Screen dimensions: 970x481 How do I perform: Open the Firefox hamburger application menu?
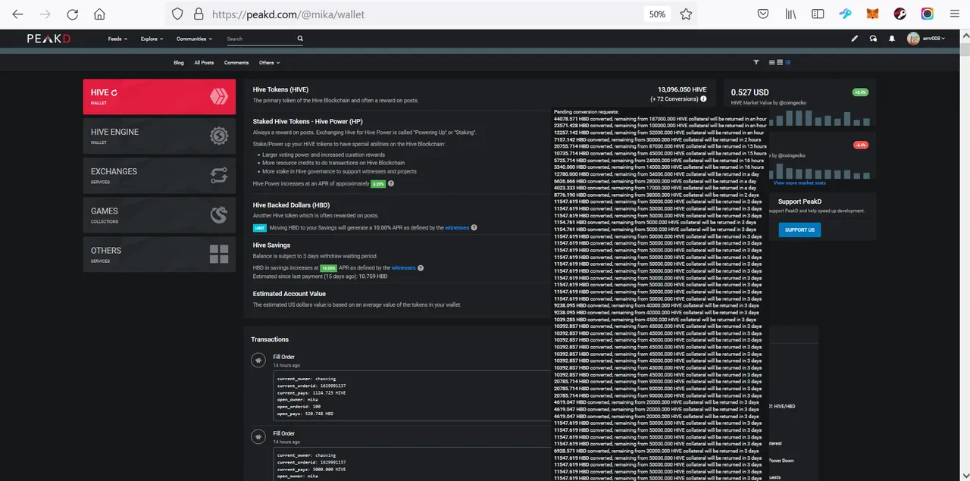pos(955,14)
